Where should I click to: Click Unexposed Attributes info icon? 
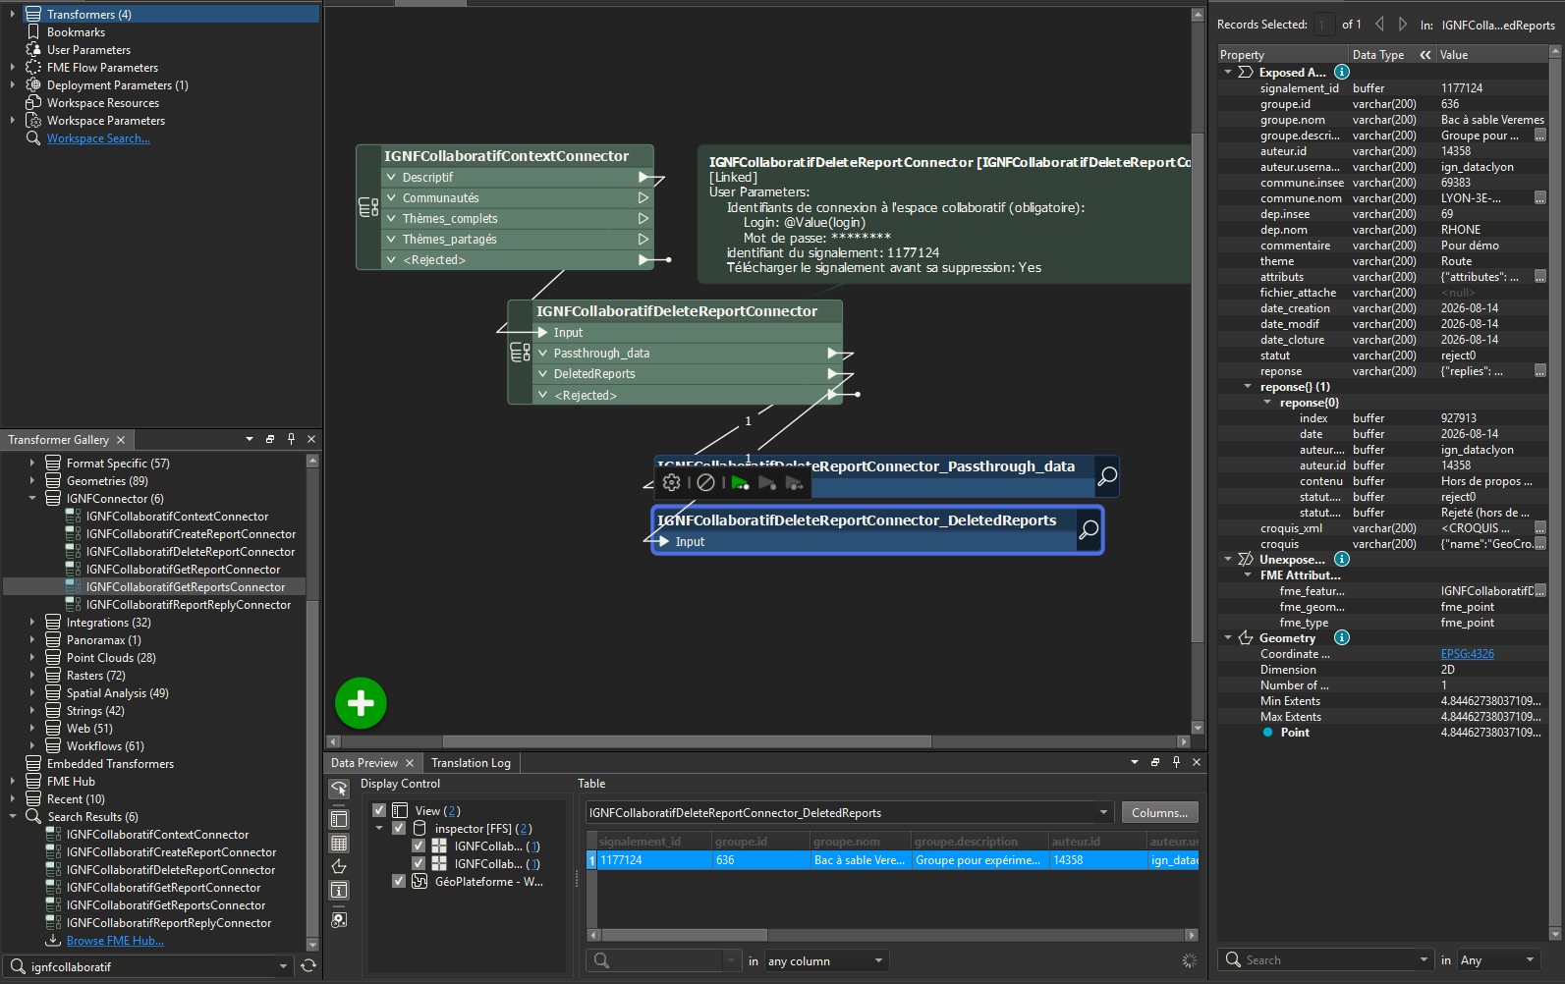1342,559
